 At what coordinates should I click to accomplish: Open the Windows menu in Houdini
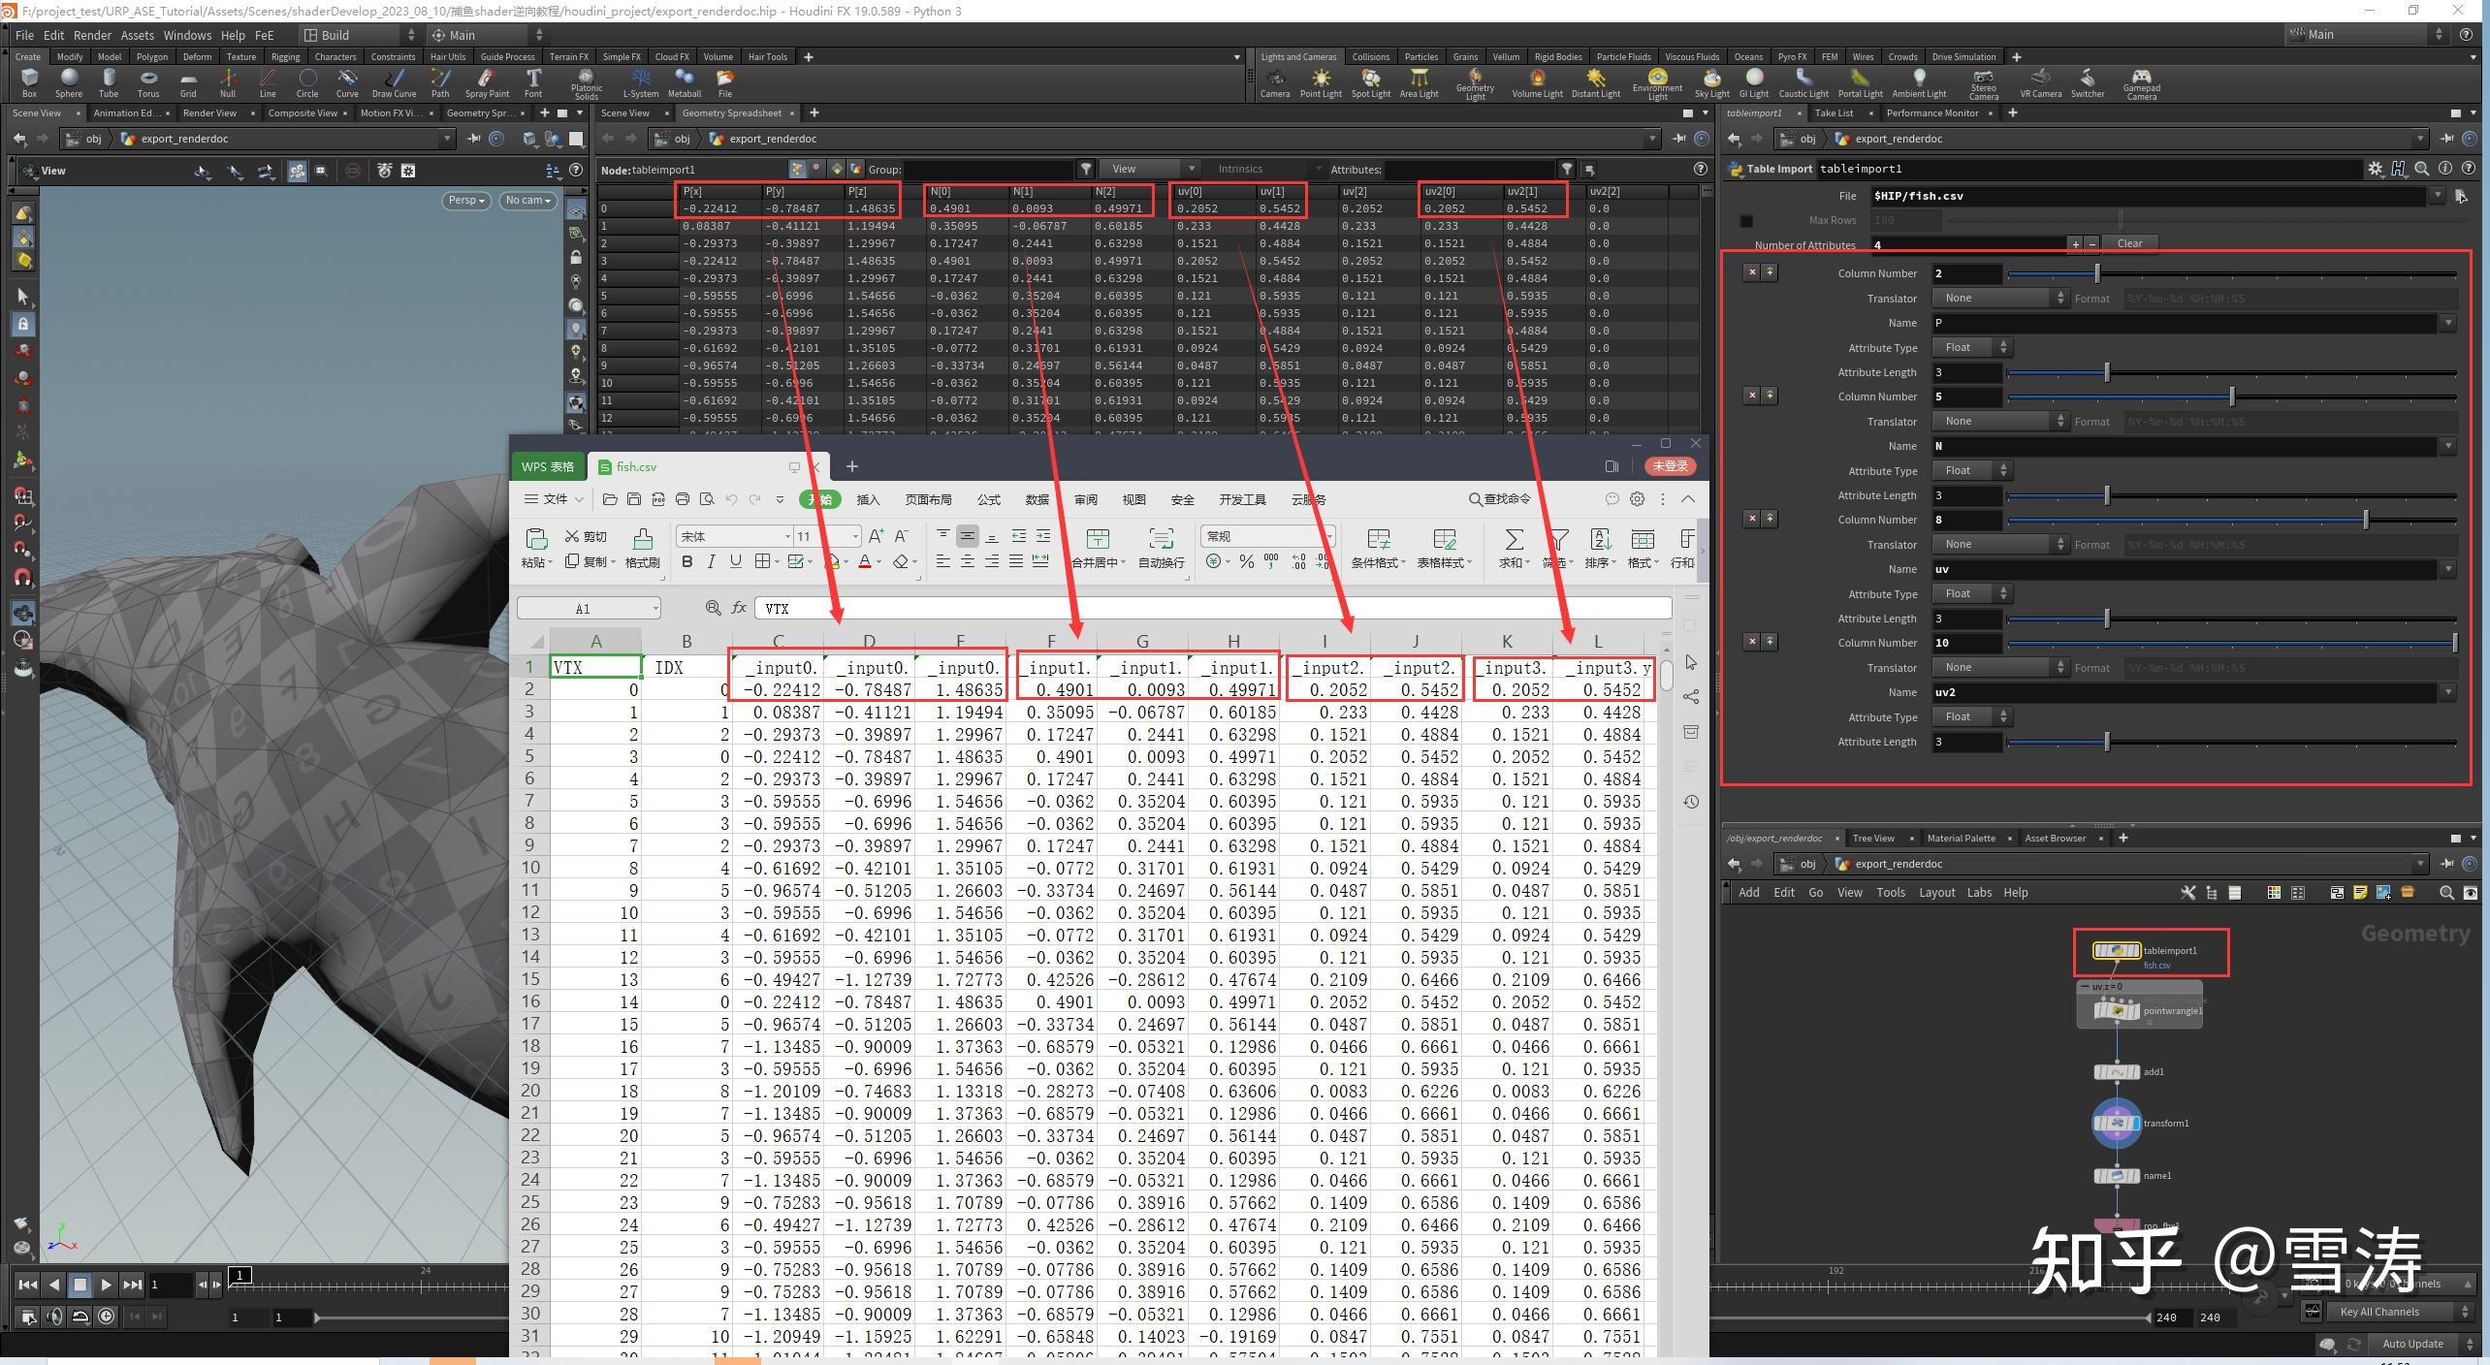click(x=187, y=35)
